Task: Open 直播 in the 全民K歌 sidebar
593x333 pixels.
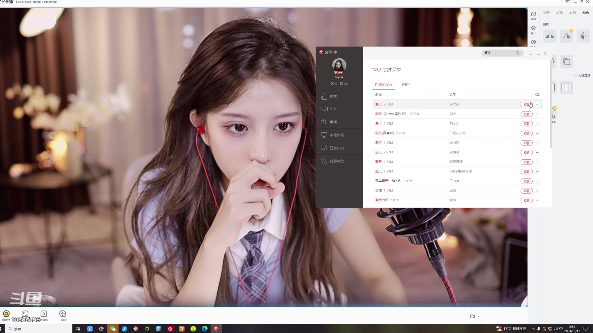Action: (339, 122)
